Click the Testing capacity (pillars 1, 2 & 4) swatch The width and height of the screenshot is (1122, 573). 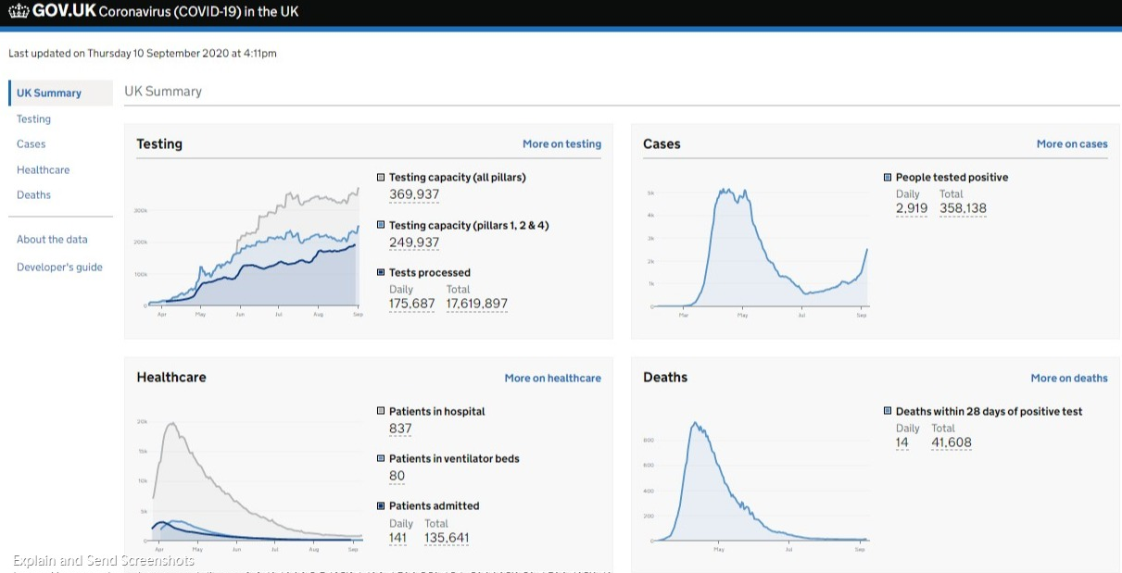[x=381, y=225]
